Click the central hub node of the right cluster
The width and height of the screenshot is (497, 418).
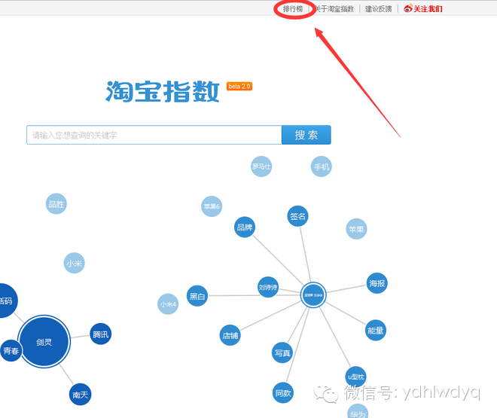point(313,295)
